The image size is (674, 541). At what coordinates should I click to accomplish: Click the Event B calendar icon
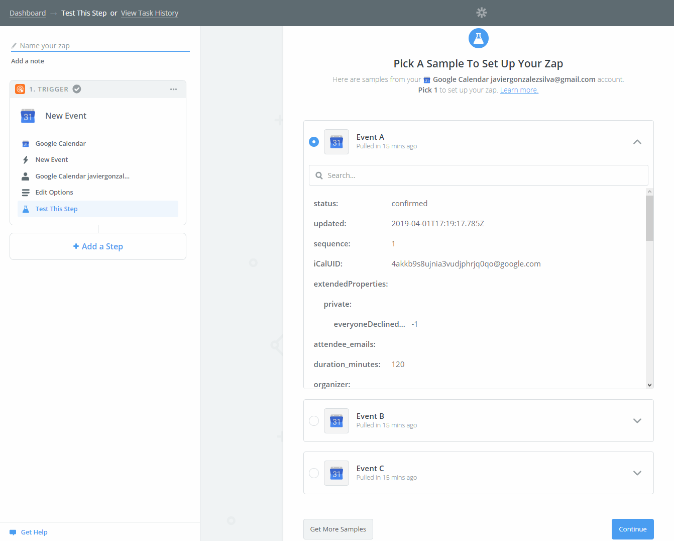tap(336, 421)
